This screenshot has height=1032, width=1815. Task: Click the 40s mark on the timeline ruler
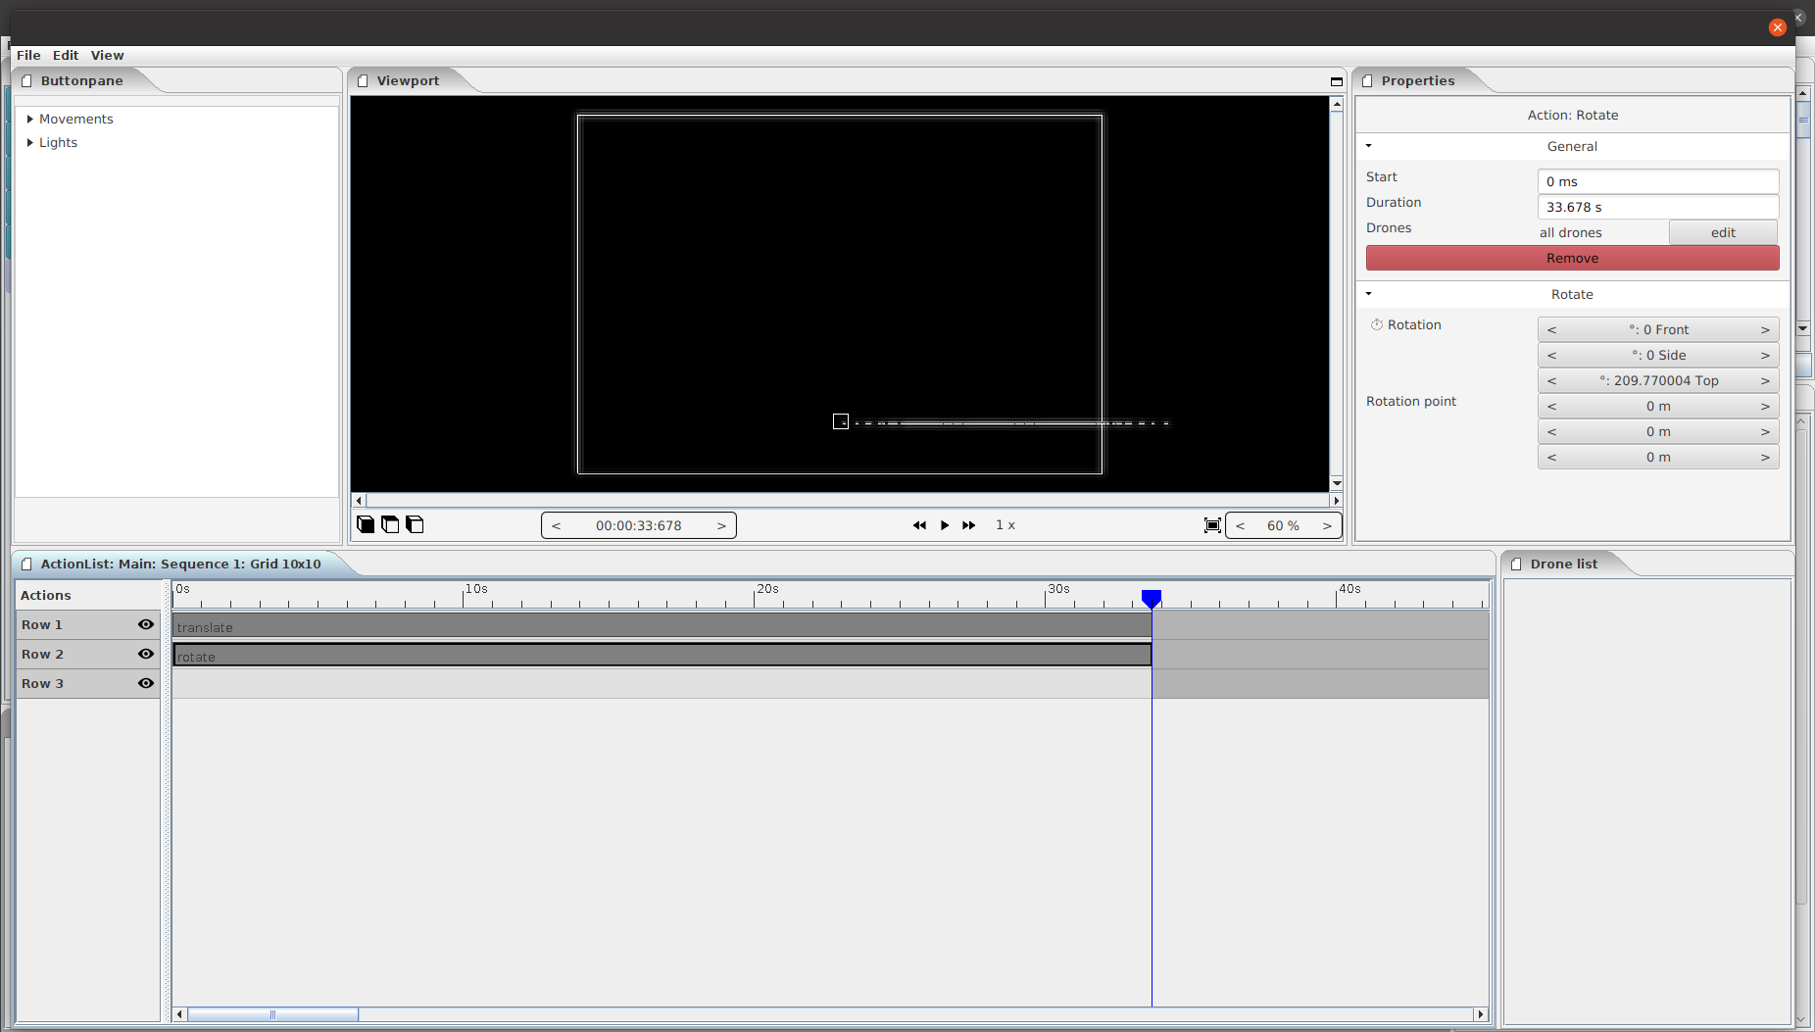click(1349, 589)
